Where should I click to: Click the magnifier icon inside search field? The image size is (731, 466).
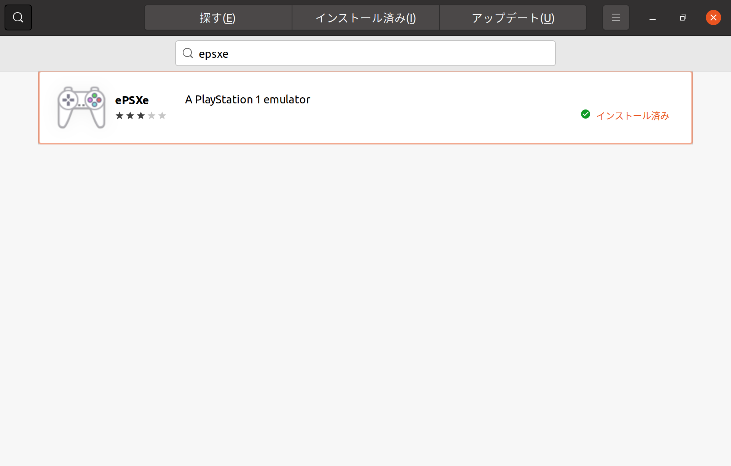click(x=188, y=53)
